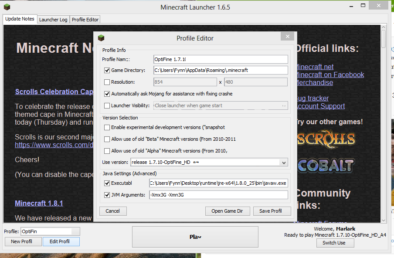Minimize the Minecraft Launcher window
The height and width of the screenshot is (258, 394).
click(351, 6)
